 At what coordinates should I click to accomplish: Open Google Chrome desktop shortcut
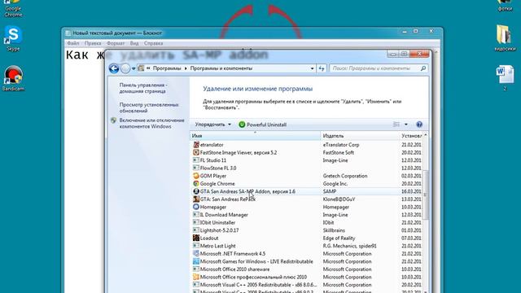tap(13, 9)
